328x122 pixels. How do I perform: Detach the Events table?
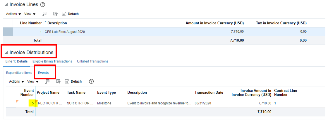(x=73, y=81)
